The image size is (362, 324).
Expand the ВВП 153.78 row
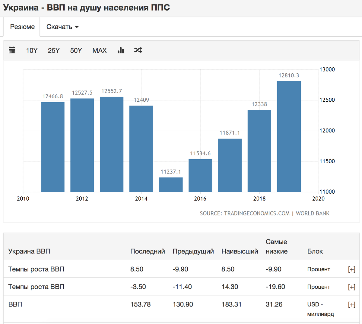352,305
